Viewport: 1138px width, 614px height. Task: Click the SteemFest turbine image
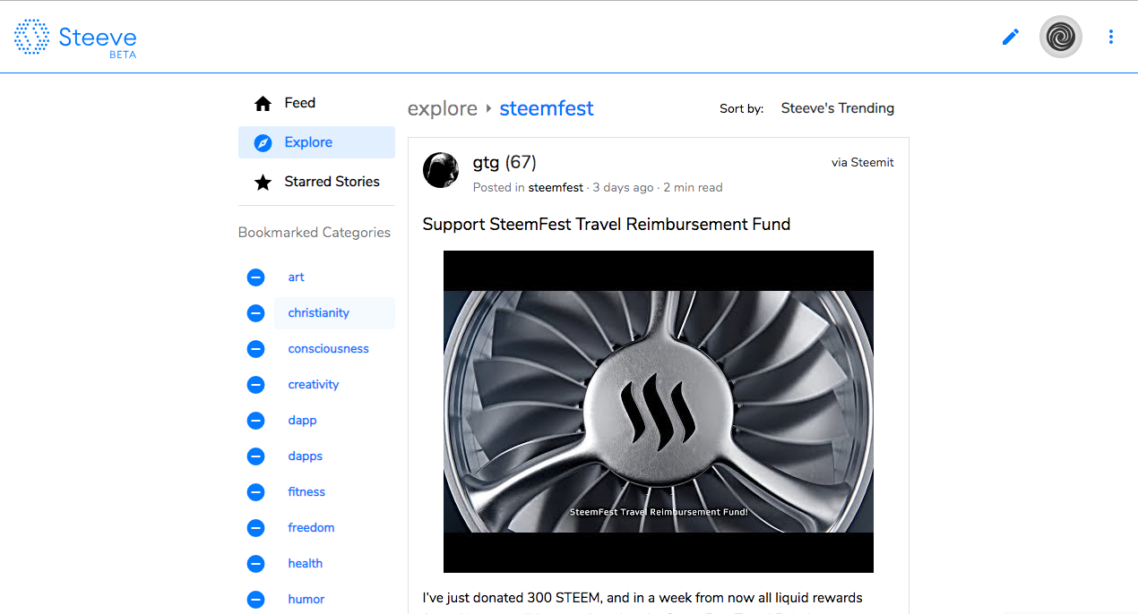[x=658, y=411]
